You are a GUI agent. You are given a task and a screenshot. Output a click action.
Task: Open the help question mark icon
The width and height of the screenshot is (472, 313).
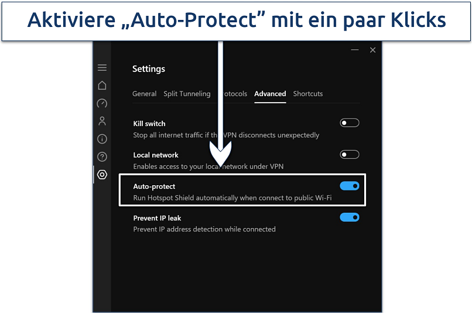pos(102,156)
